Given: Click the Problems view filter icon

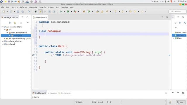Looking at the screenshot, I should 166,93.
